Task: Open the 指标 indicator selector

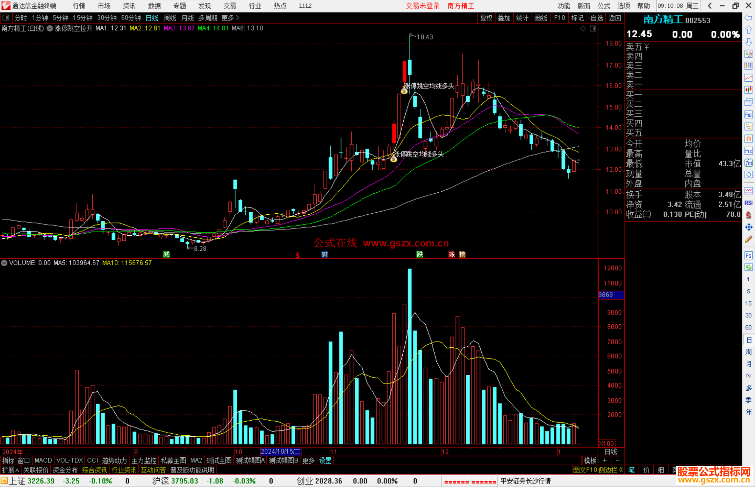Action: [x=8, y=460]
